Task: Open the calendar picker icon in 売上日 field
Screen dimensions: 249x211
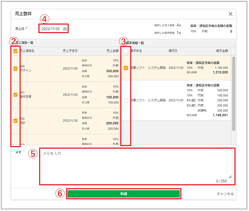Action: pos(65,29)
